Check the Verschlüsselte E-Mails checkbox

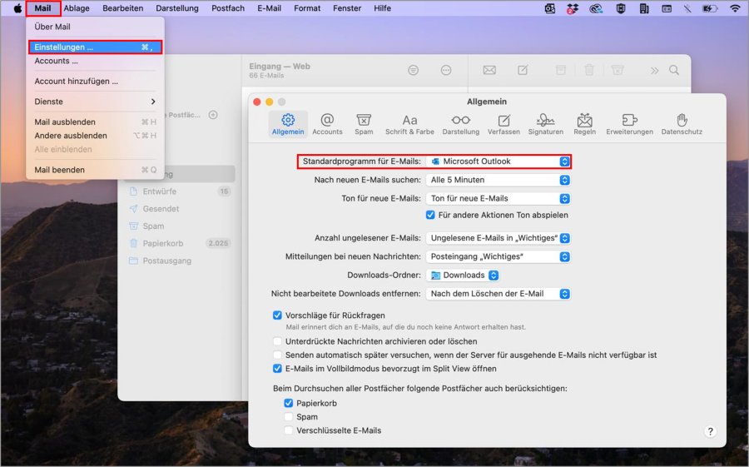click(289, 430)
